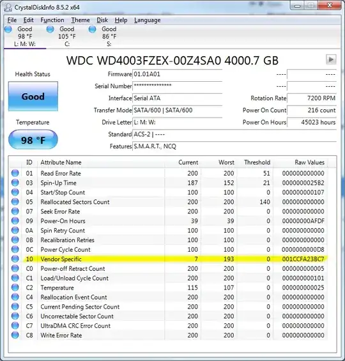Click status orb for Write Error Rate
The height and width of the screenshot is (361, 345).
pyautogui.click(x=15, y=335)
